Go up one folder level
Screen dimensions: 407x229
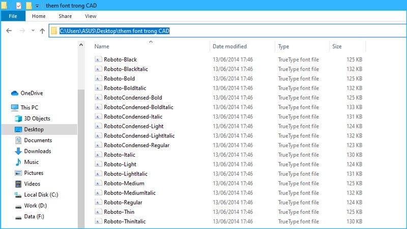pos(42,31)
